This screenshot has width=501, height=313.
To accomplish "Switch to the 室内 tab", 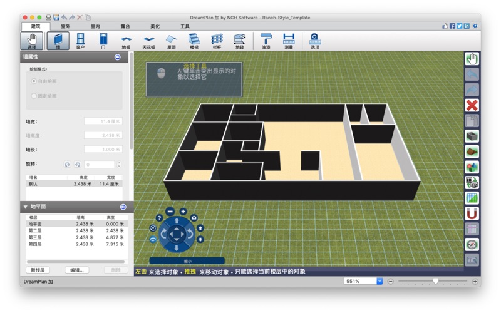I will click(x=95, y=26).
